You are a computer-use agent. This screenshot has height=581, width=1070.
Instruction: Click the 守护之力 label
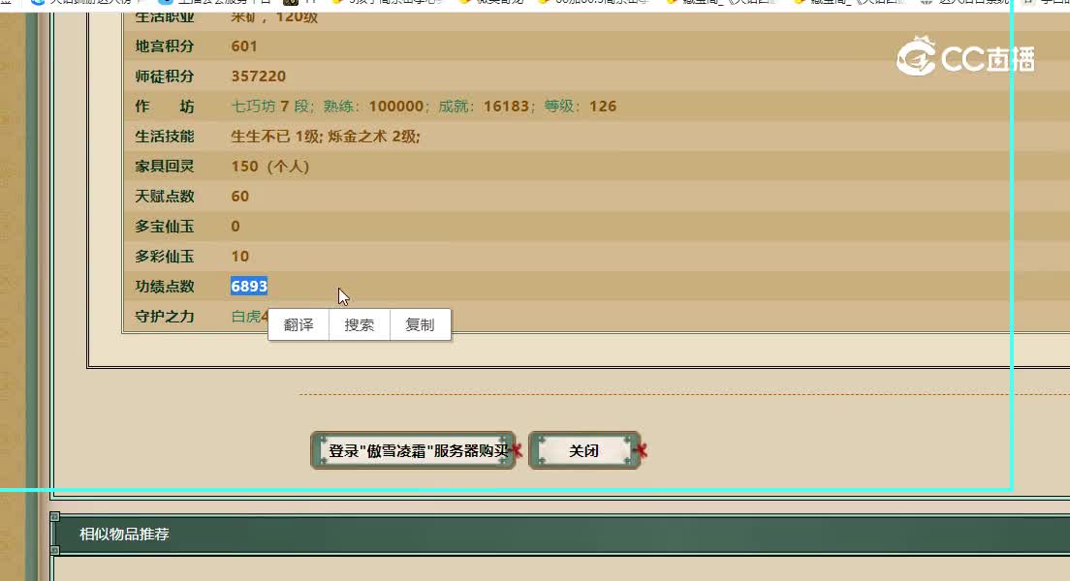click(x=165, y=317)
